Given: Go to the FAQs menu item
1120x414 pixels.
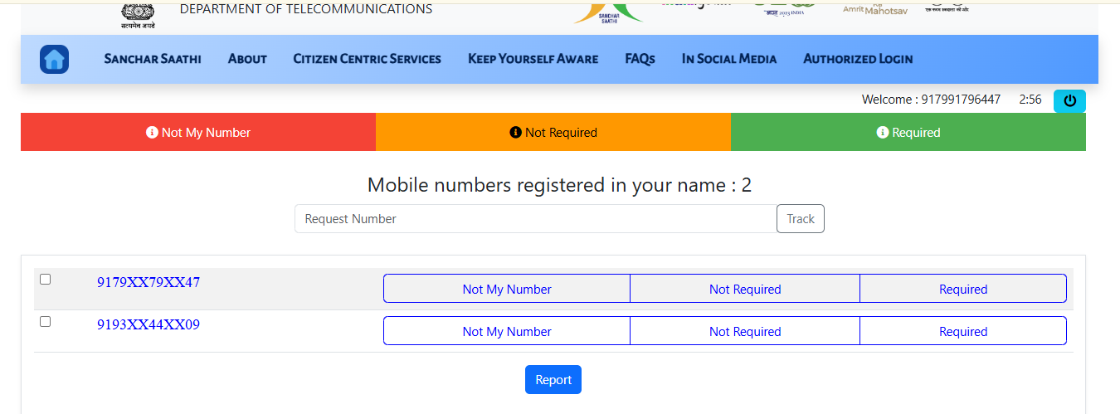Looking at the screenshot, I should (640, 59).
